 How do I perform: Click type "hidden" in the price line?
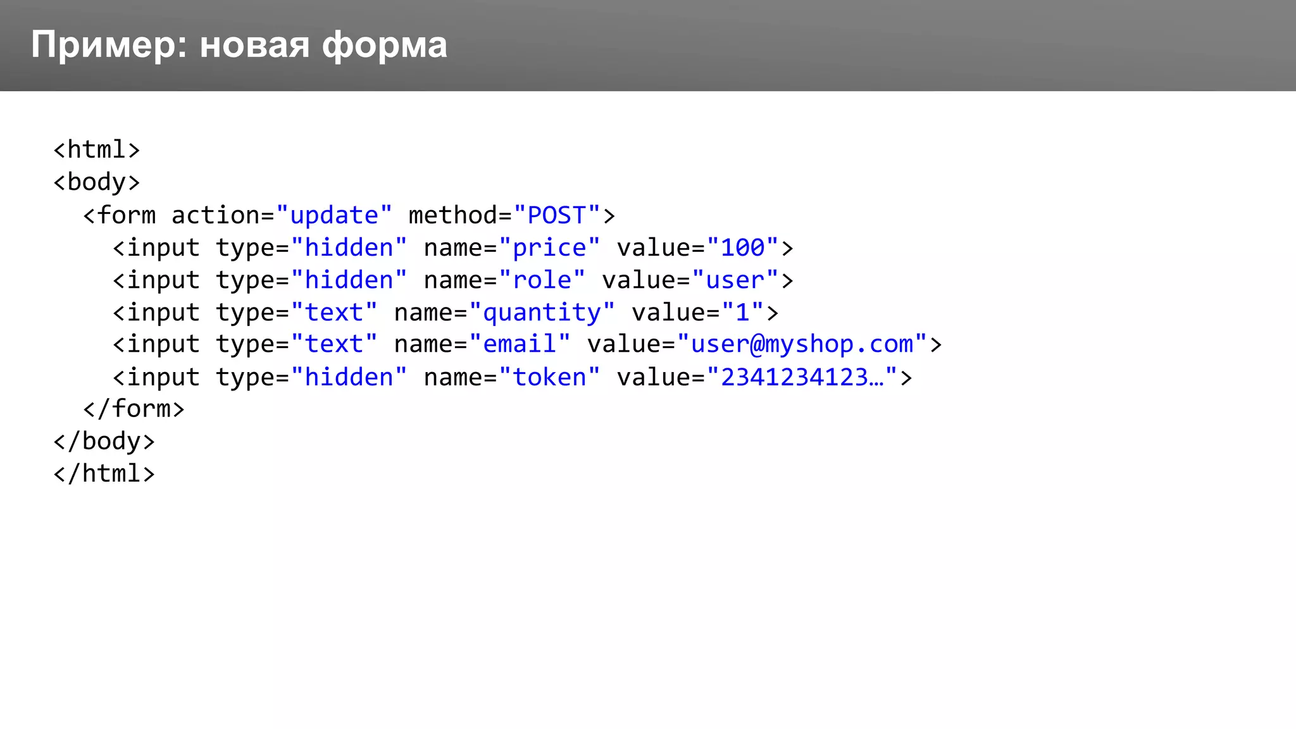point(349,248)
